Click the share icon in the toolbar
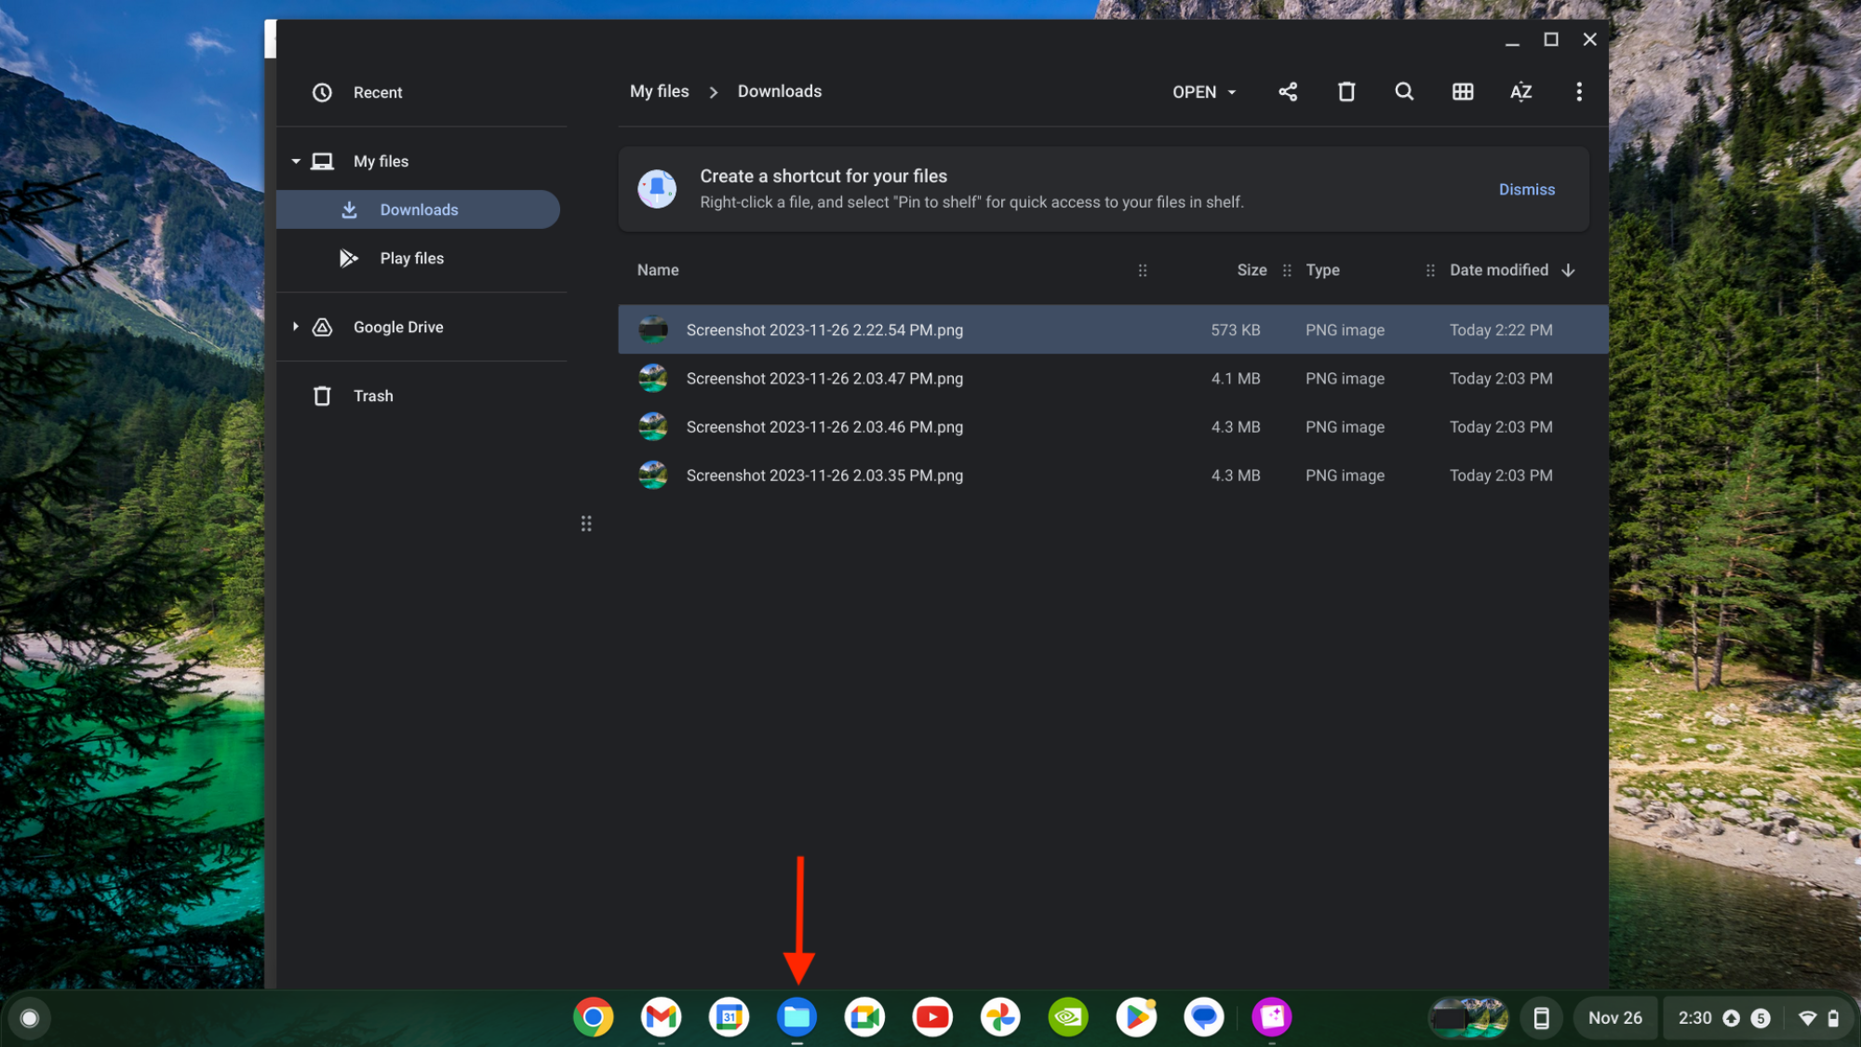Image resolution: width=1861 pixels, height=1047 pixels. (x=1288, y=91)
